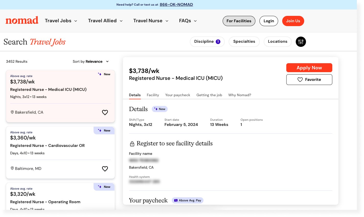The height and width of the screenshot is (217, 364).
Task: Click the lock icon by Register to see facility
Action: coord(132,144)
